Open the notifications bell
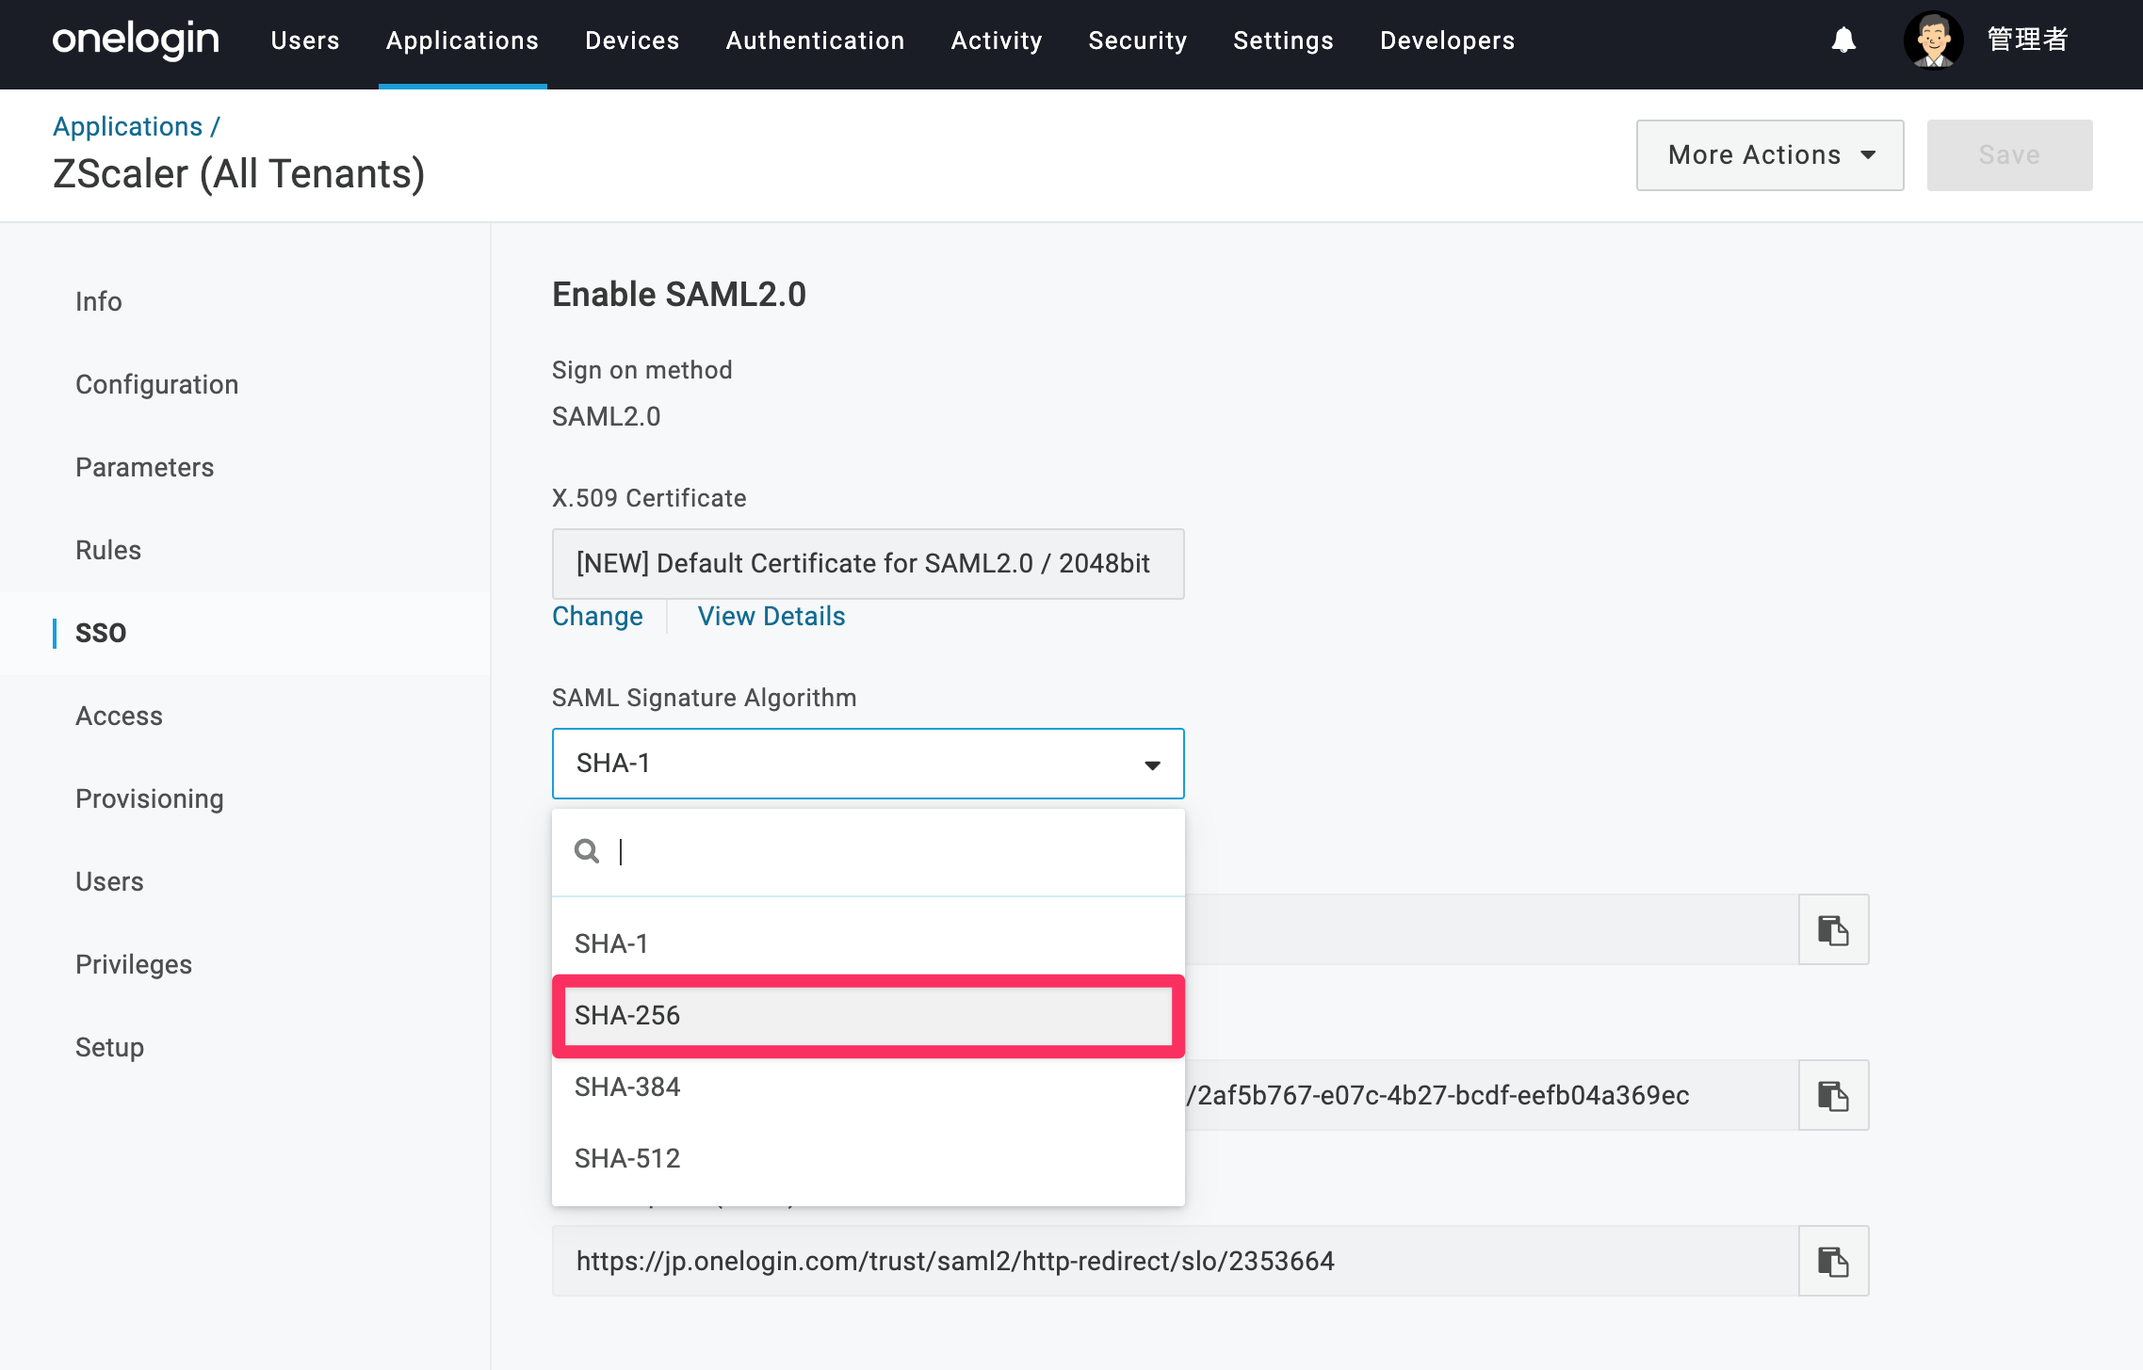The image size is (2143, 1370). pos(1843,40)
